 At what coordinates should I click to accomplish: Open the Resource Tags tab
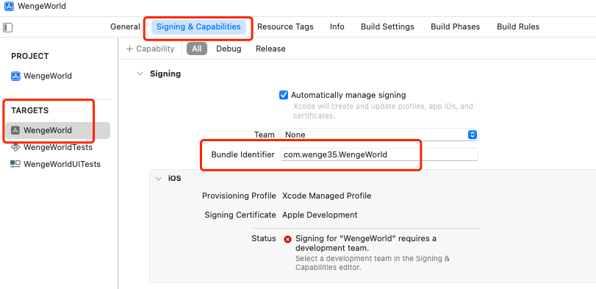285,26
